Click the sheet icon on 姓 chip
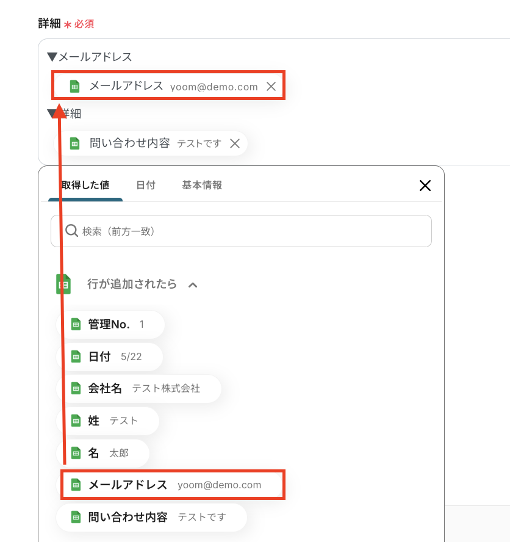510x542 pixels. pos(76,421)
